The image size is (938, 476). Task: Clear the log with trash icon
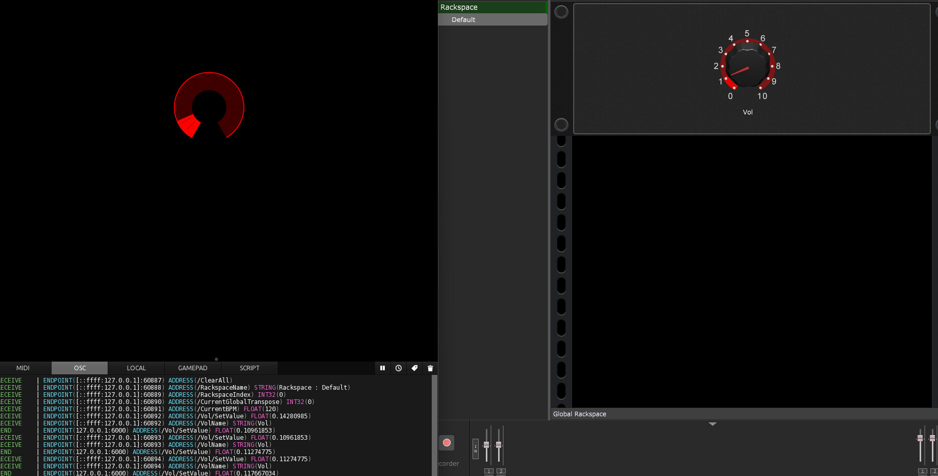430,368
